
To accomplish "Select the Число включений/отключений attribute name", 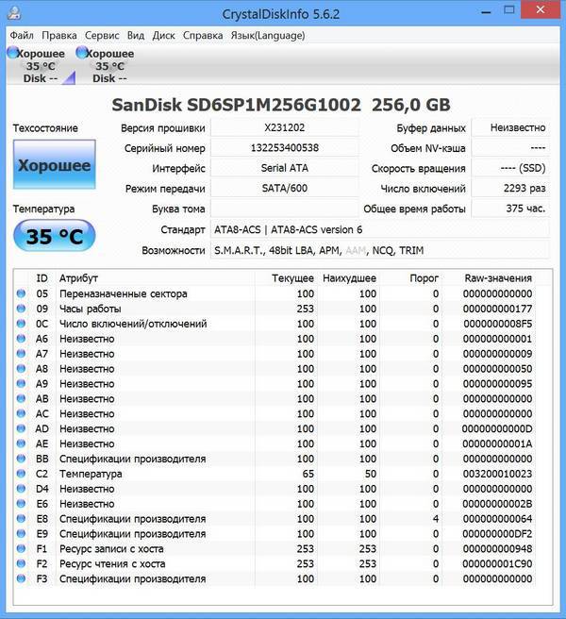I will click(x=133, y=324).
